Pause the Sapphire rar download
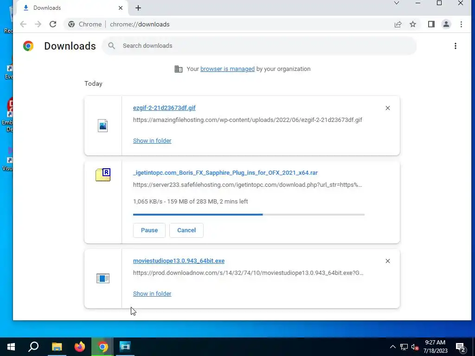This screenshot has width=475, height=356. [x=149, y=230]
